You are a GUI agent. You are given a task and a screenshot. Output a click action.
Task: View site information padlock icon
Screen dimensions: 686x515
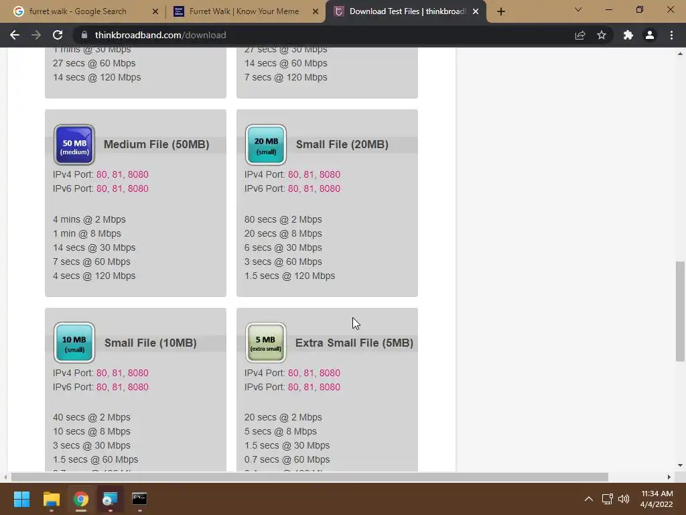click(84, 35)
